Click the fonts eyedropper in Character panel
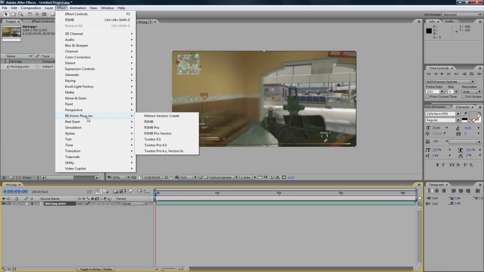The height and width of the screenshot is (272, 484). click(465, 114)
